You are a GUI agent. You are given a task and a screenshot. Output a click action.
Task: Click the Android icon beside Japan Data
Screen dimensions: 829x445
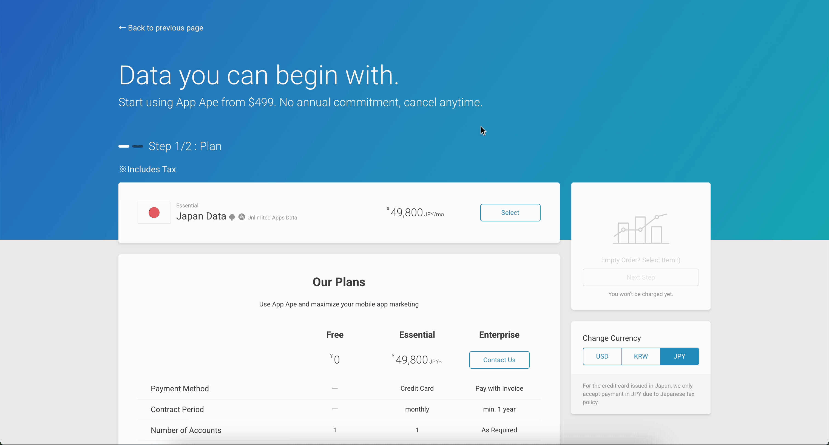(232, 217)
